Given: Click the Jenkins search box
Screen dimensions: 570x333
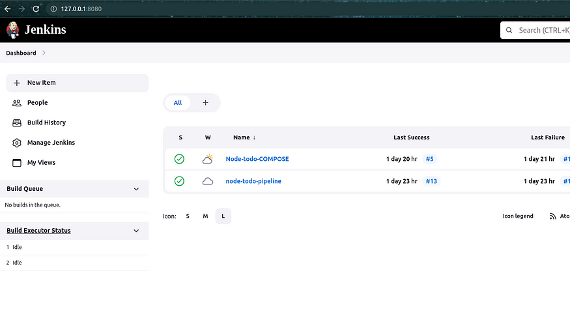Looking at the screenshot, I should click(x=535, y=30).
